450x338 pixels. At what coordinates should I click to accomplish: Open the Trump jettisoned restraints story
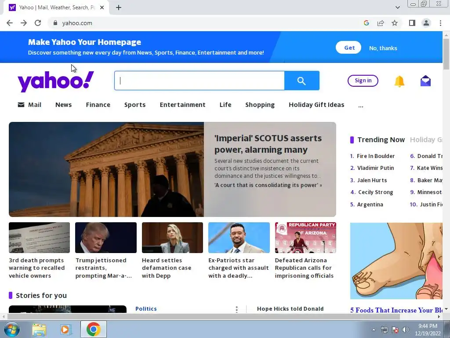106,250
